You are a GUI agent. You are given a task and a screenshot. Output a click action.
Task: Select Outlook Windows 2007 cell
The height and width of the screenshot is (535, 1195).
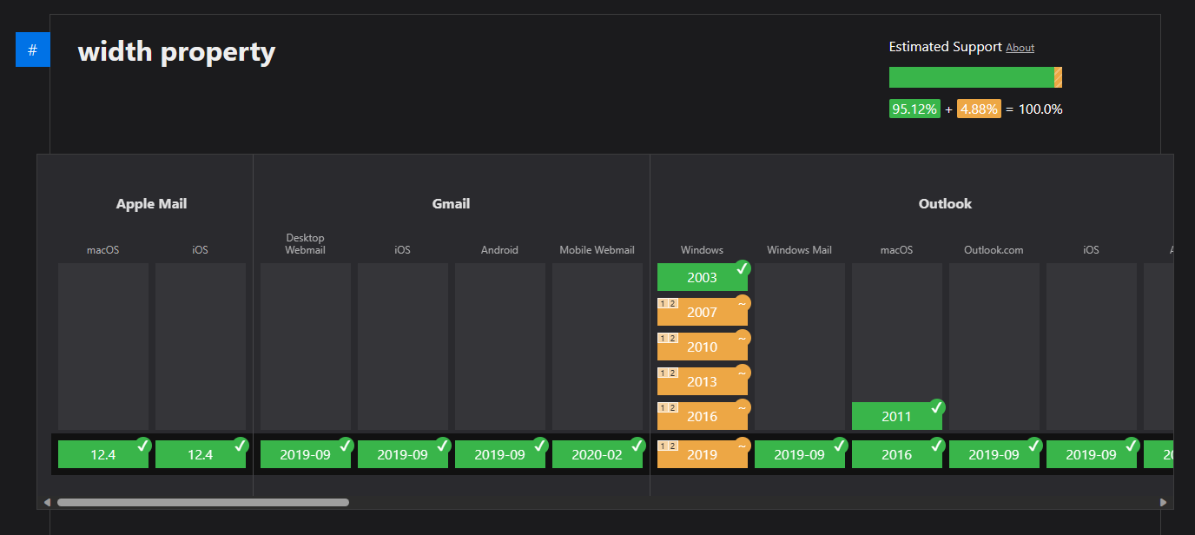703,312
